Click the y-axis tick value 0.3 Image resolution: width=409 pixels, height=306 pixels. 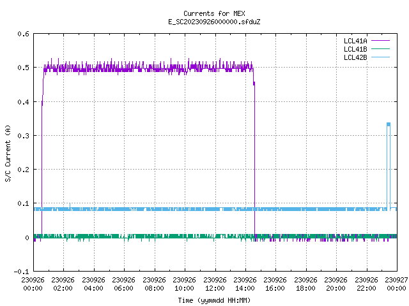coord(23,136)
